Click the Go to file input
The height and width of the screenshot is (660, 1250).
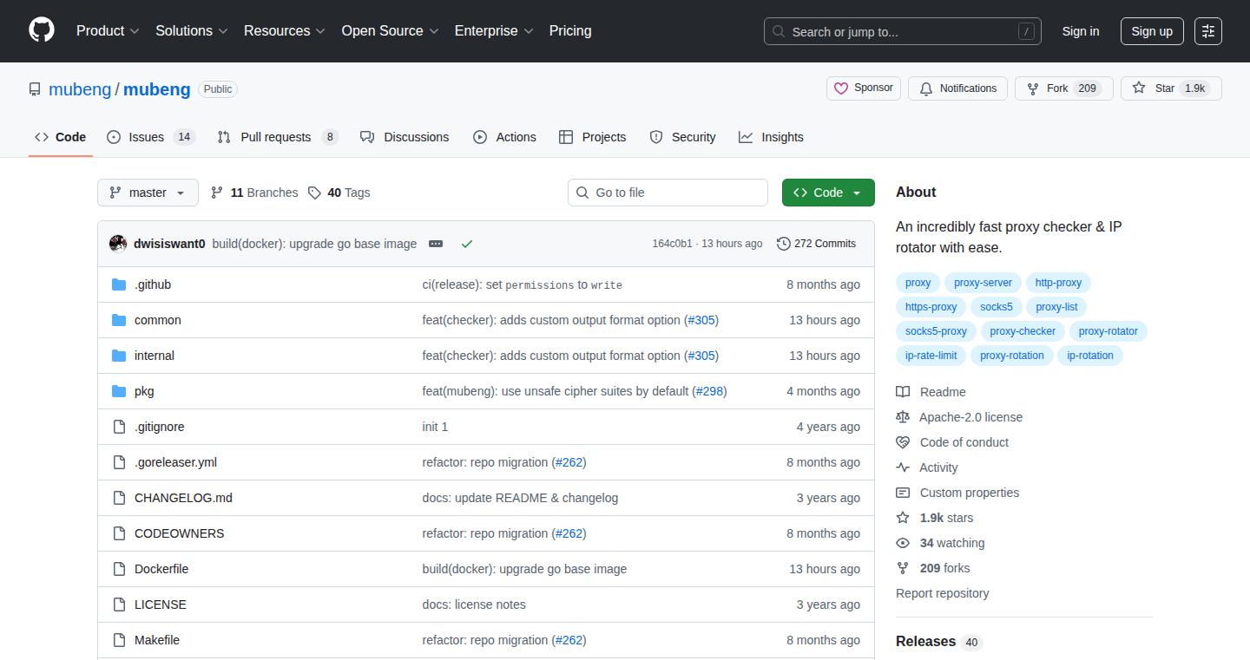668,193
